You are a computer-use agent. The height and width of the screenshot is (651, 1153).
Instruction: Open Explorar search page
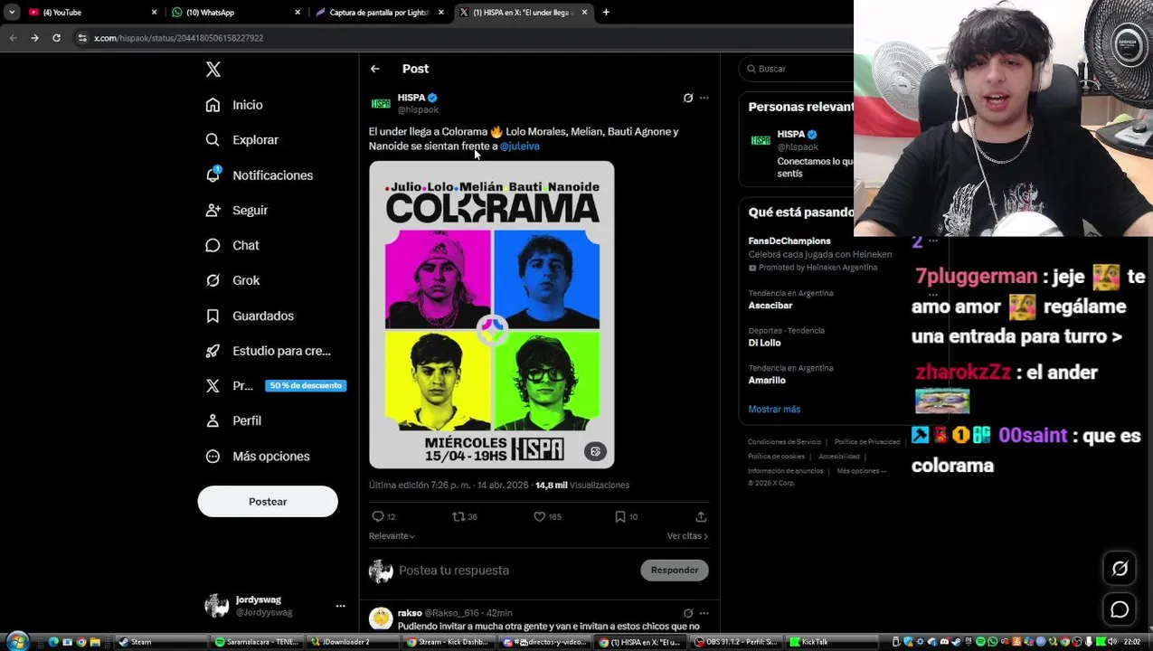(x=241, y=140)
